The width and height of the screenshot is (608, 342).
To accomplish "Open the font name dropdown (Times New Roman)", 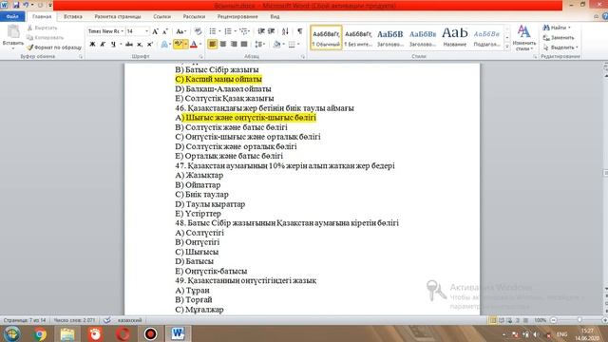I will [x=123, y=31].
